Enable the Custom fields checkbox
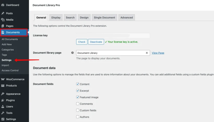This screenshot has height=122, width=214. (x=78, y=110)
